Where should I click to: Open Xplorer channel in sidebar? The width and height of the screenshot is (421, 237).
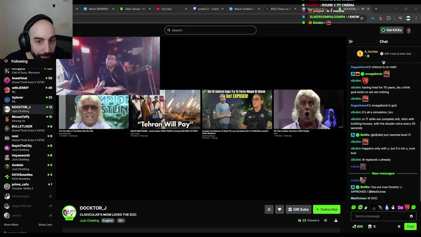tap(28, 99)
